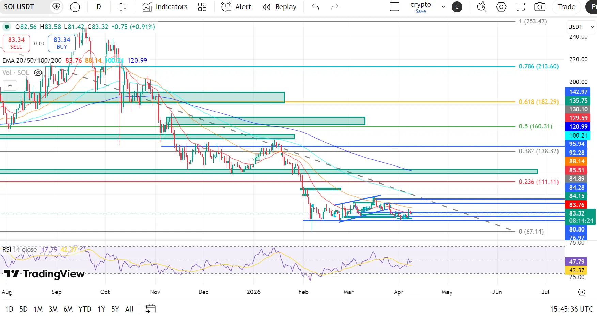Select the 0.618 (182.29) Fibonacci level label
The height and width of the screenshot is (318, 597).
coord(539,102)
